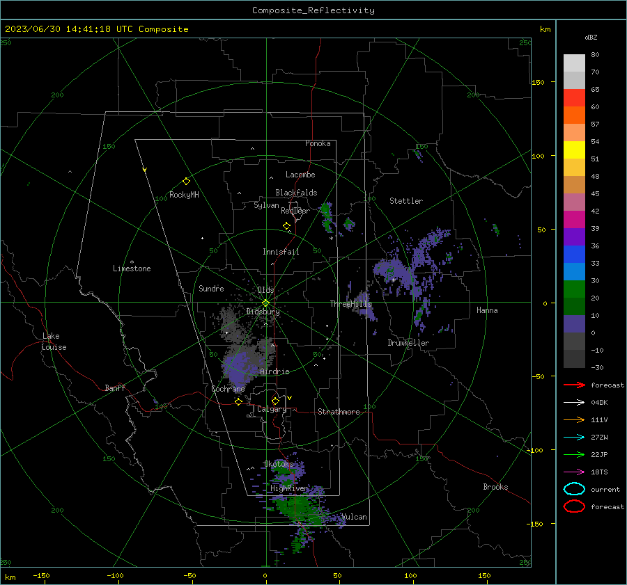Click the yellow diamond marker below Cochrane

tap(239, 401)
